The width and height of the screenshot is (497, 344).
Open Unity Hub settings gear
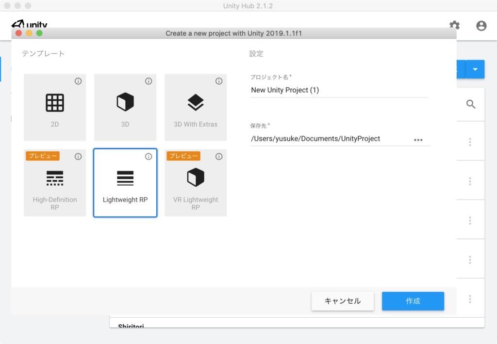(454, 26)
